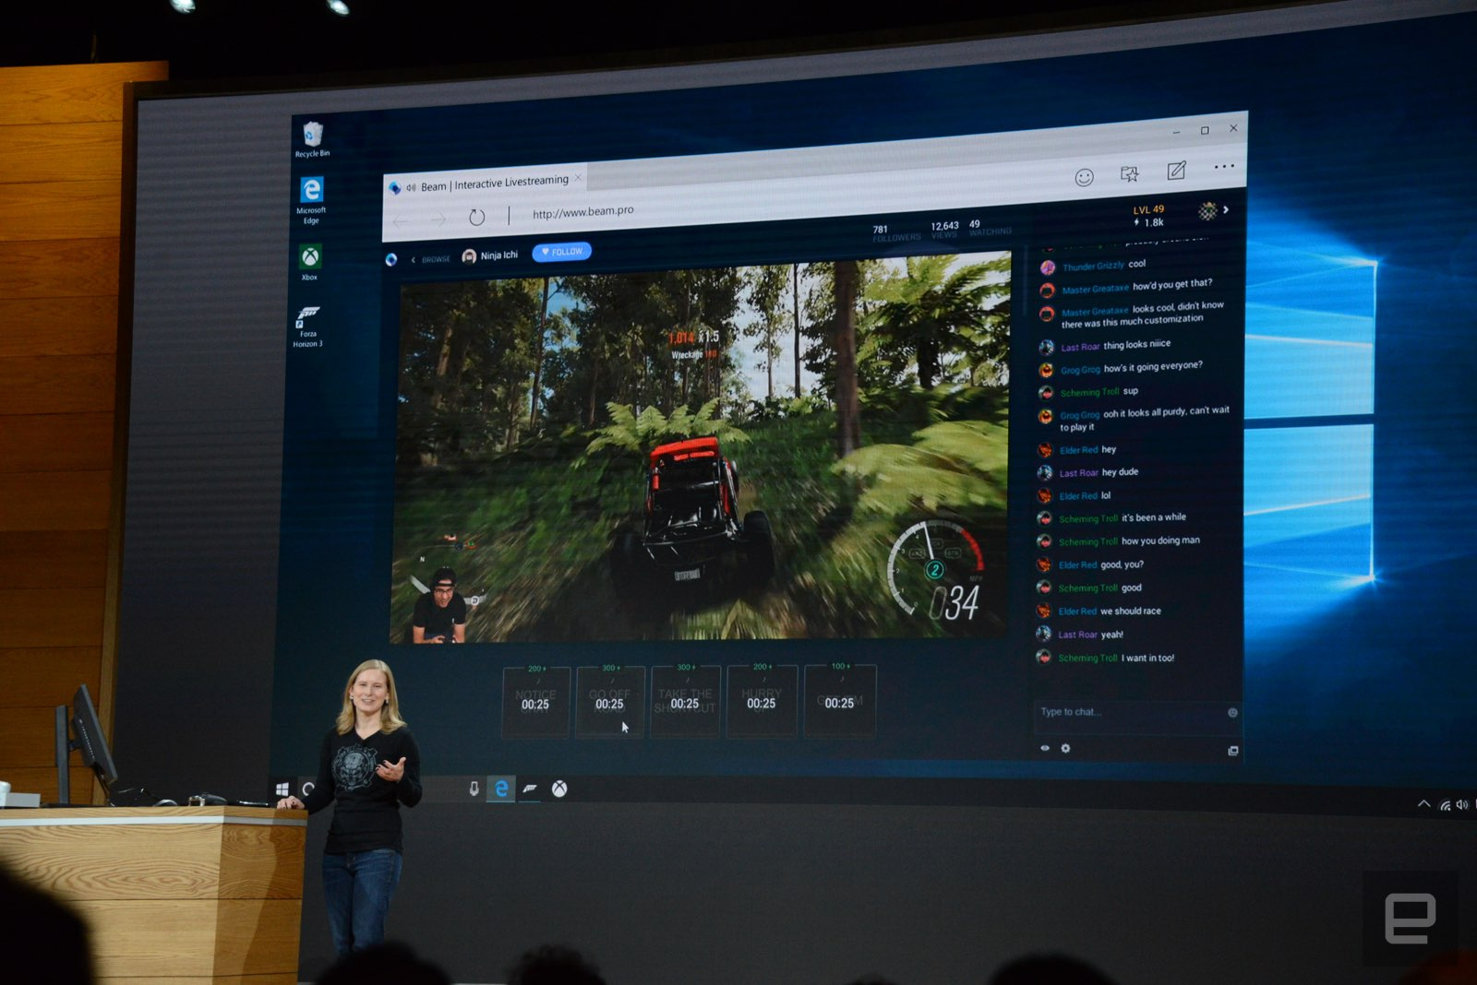Click the TAKE THE SHORTCUT spark button

[685, 701]
